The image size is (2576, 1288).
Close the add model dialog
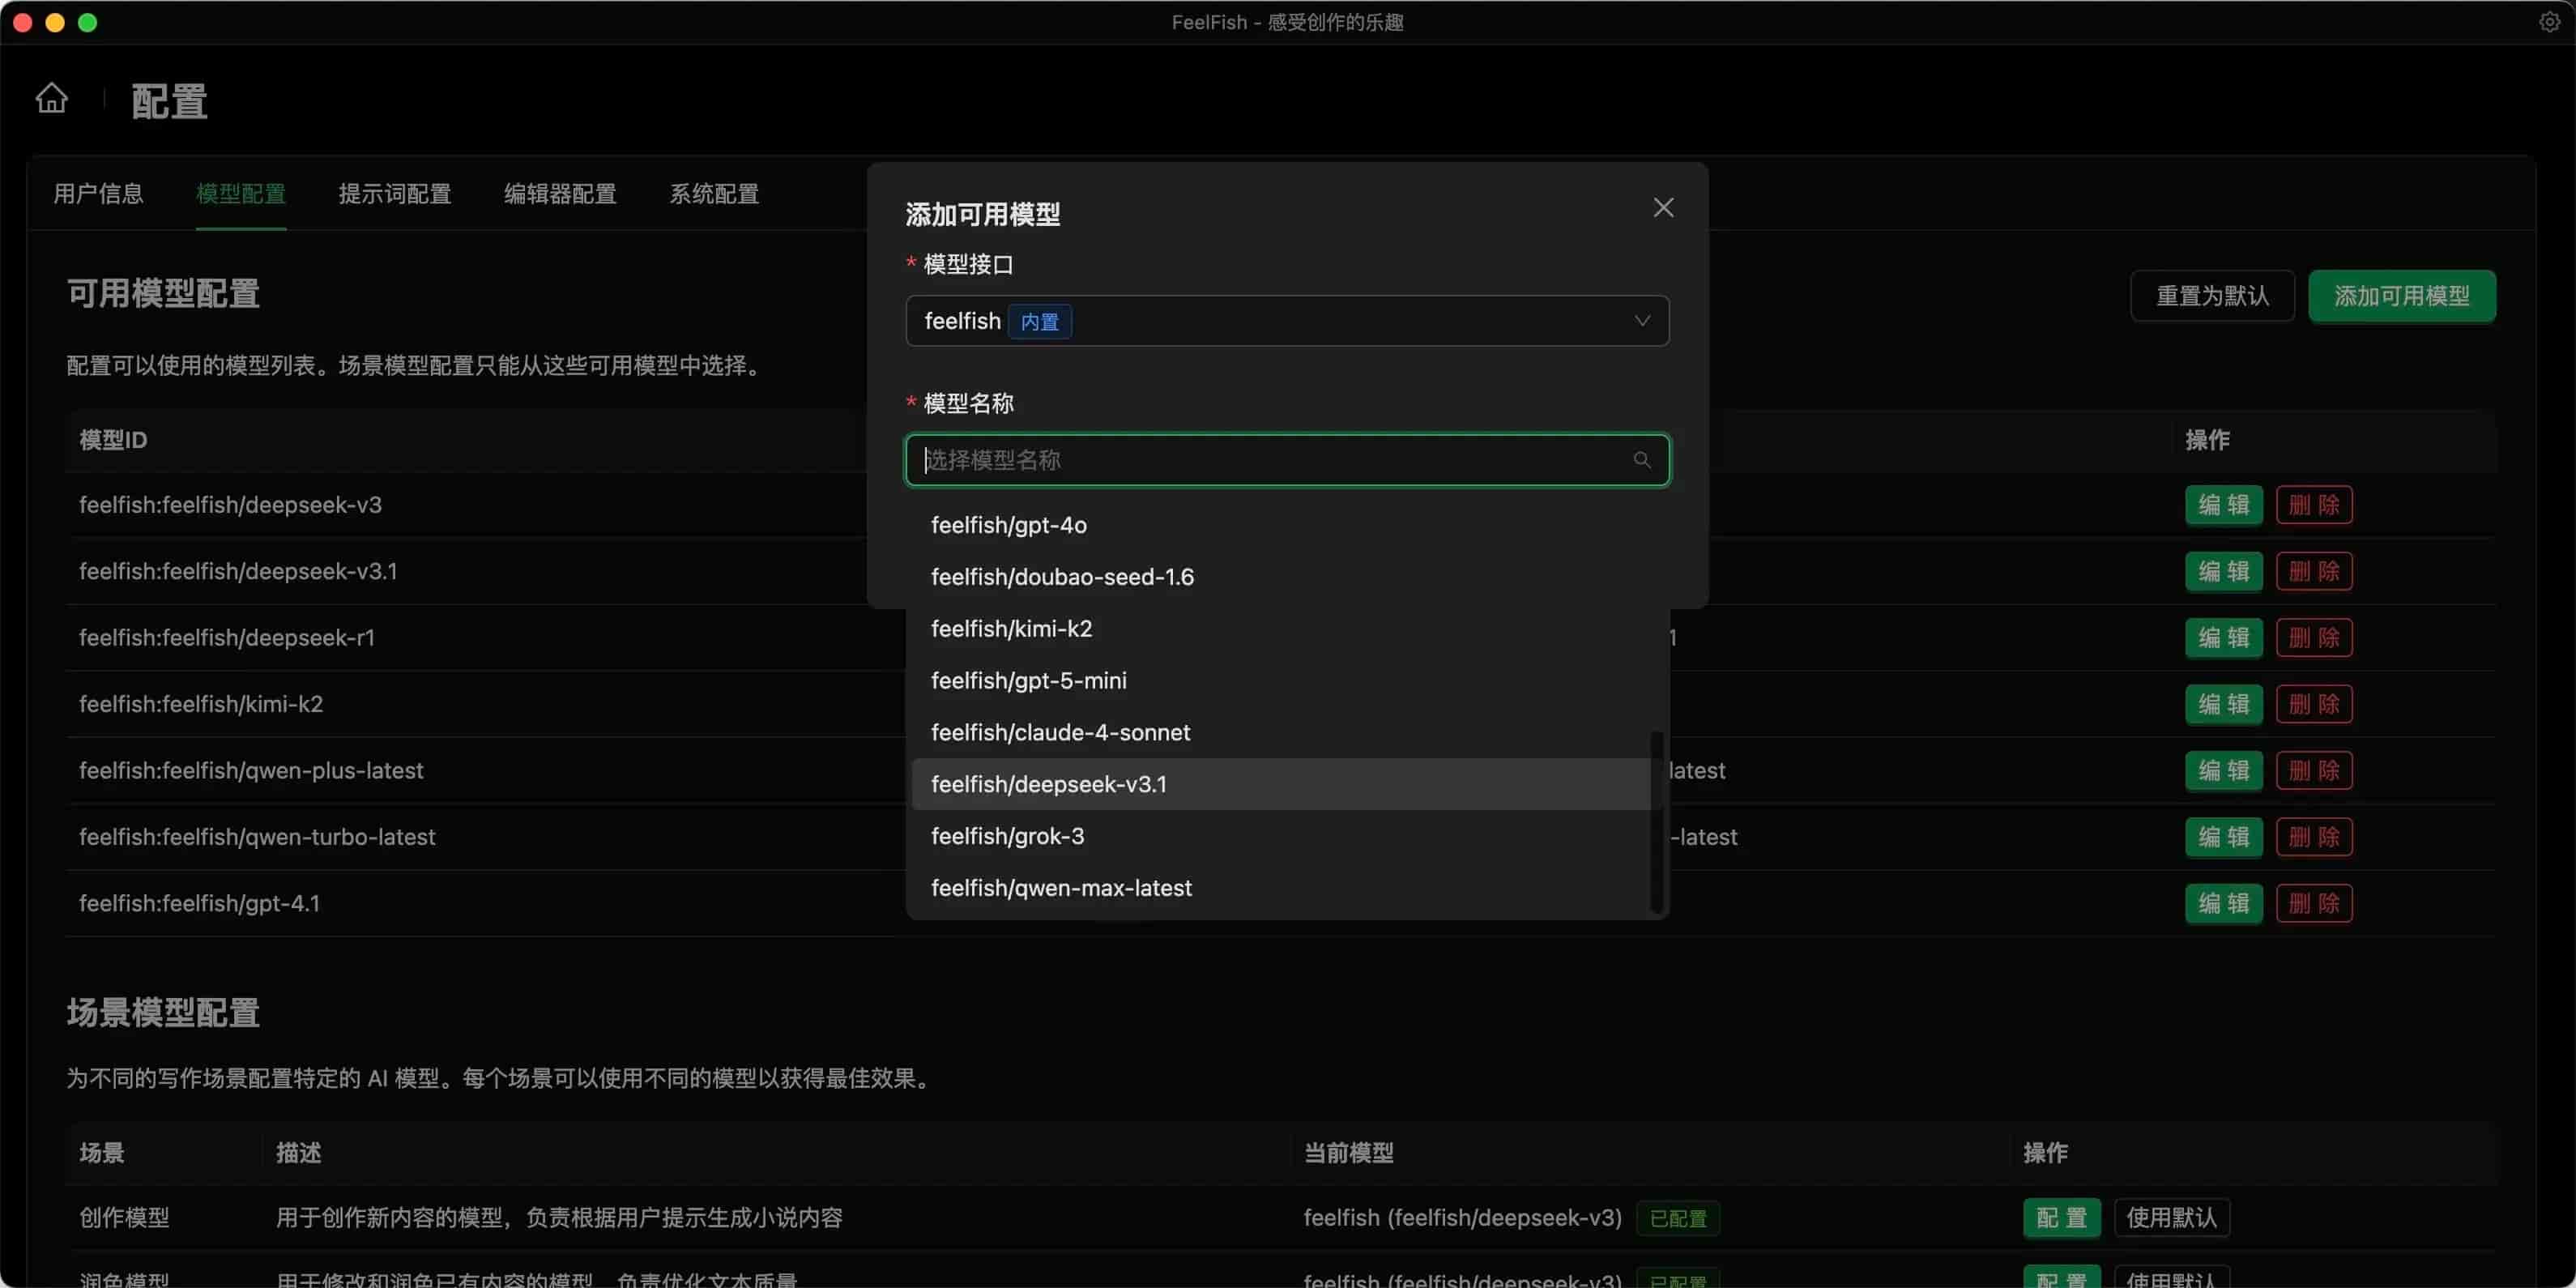coord(1663,207)
